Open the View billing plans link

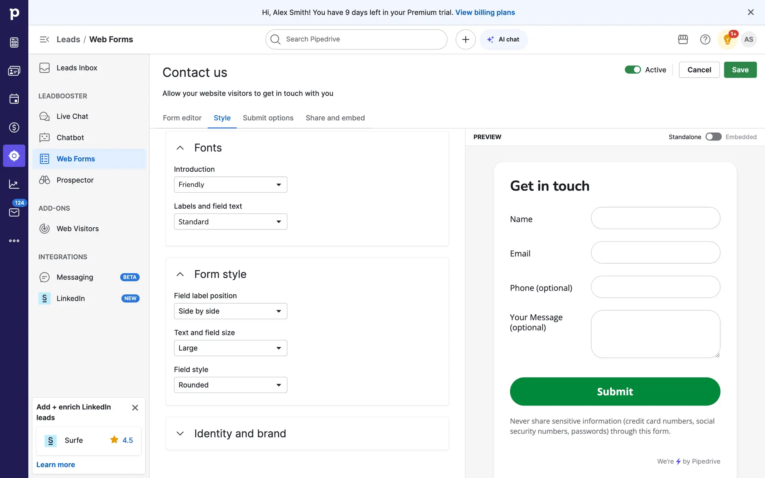pos(485,12)
